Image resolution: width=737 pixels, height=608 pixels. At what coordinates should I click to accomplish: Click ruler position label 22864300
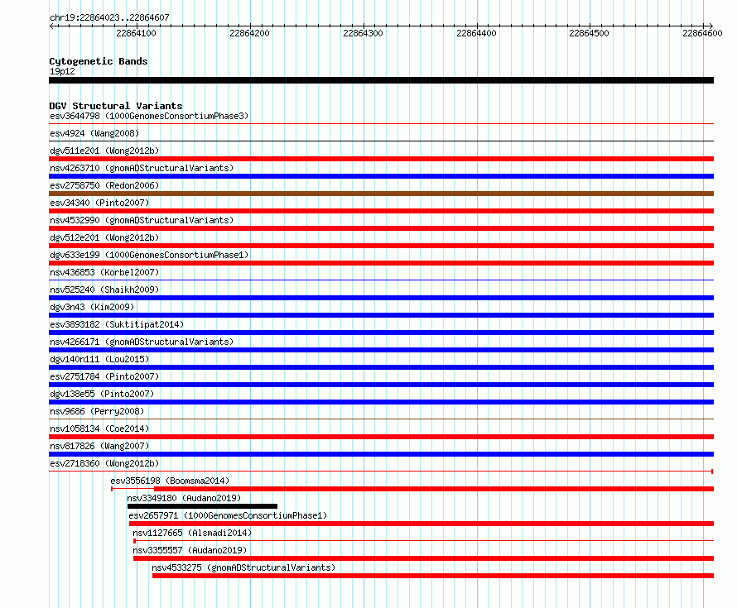point(363,33)
